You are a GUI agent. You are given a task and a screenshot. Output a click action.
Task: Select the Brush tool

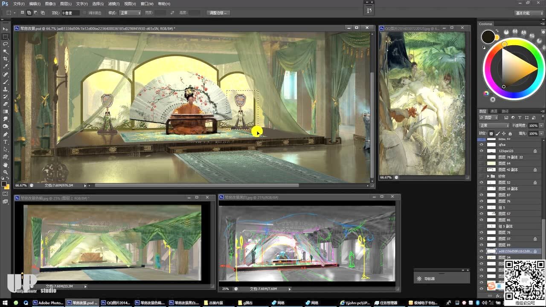[6, 81]
